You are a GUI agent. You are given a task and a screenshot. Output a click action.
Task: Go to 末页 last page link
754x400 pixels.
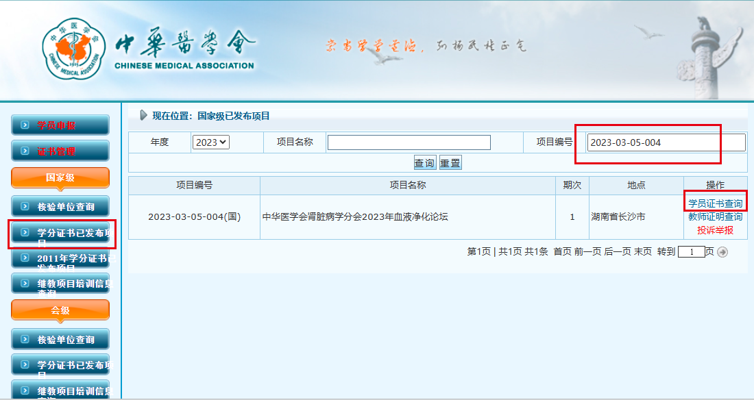point(643,251)
